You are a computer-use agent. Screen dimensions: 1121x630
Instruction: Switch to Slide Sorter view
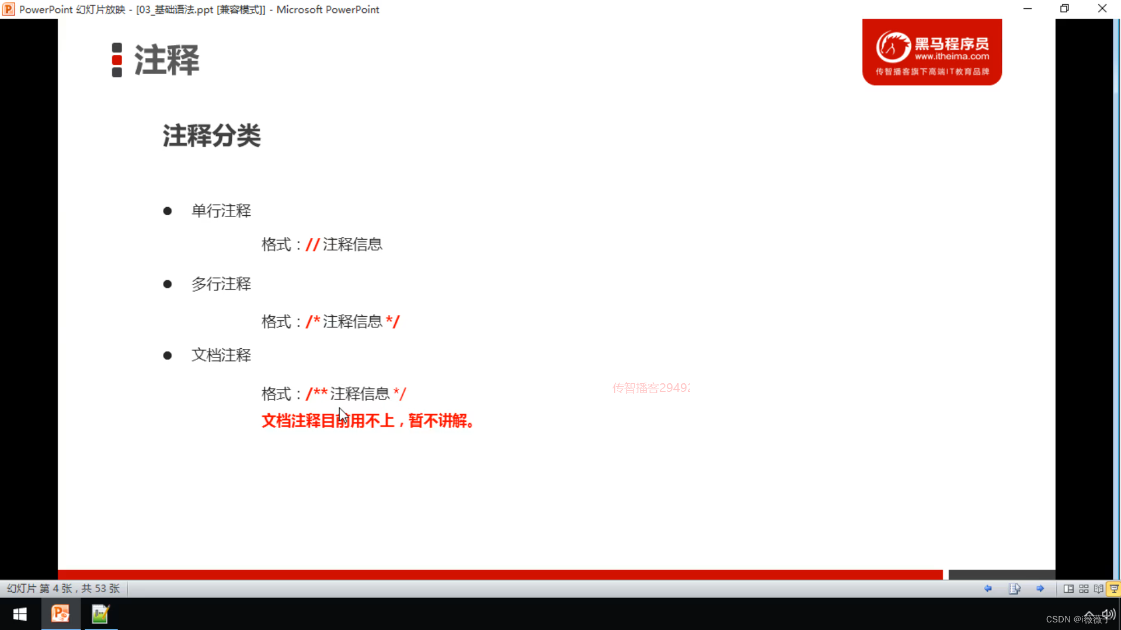(1084, 589)
